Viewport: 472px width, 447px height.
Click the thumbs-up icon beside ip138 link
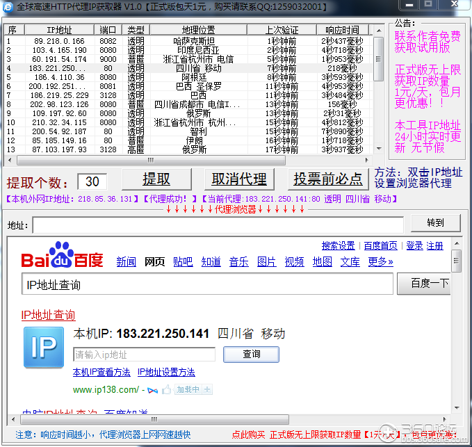click(x=167, y=389)
